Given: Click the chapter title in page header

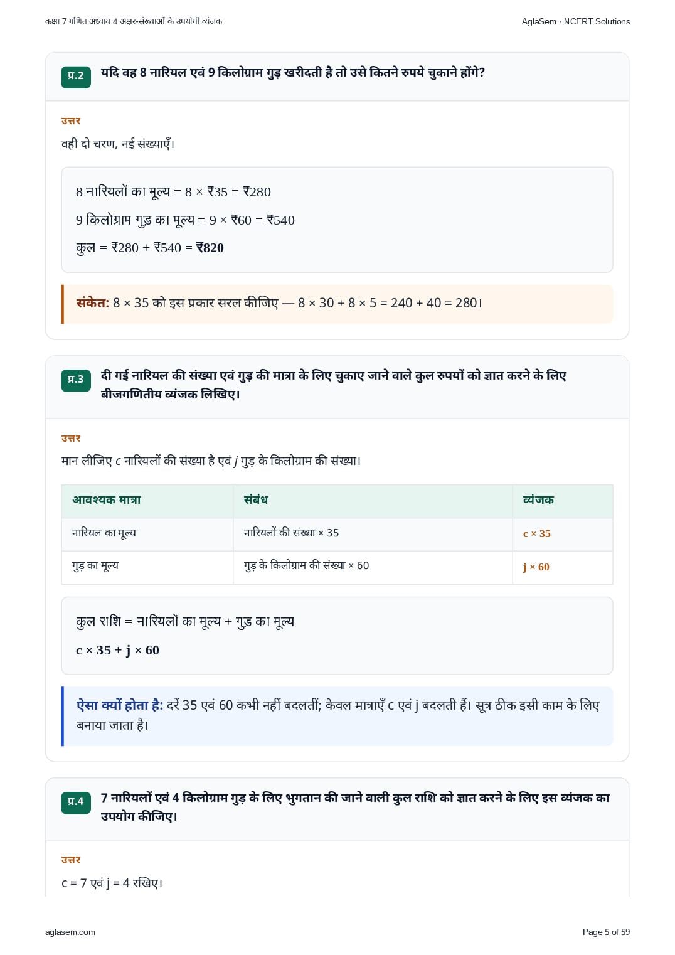Looking at the screenshot, I should tap(134, 21).
